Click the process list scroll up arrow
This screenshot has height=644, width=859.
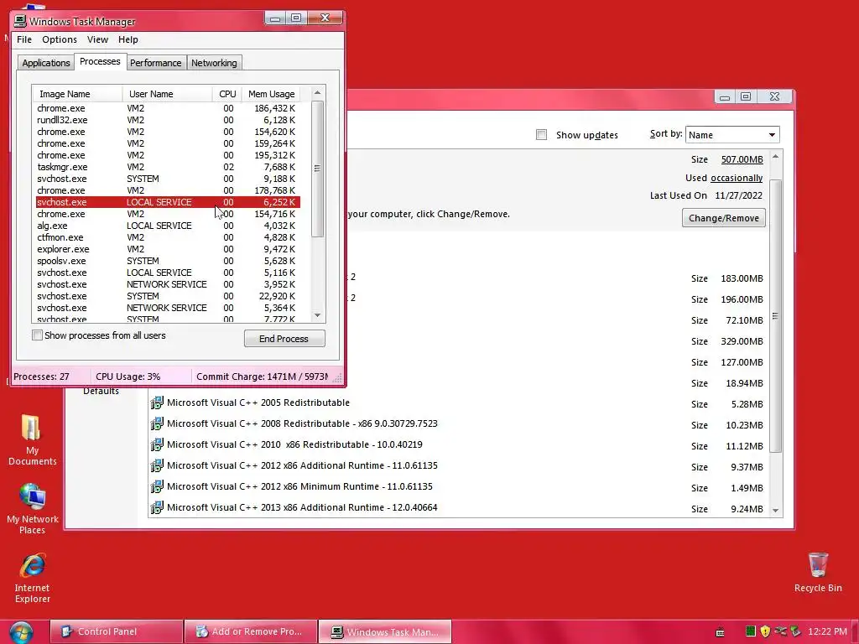pos(317,93)
